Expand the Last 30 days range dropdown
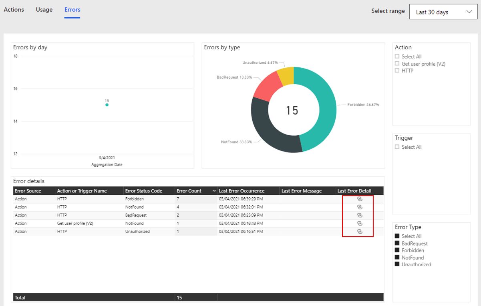Screen dimensions: 481x306 point(444,12)
